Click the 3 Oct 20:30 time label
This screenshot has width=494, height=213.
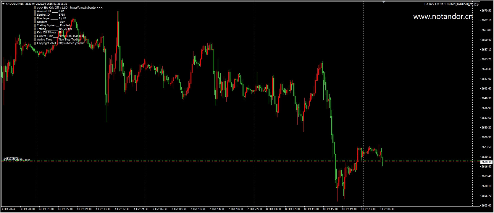pyautogui.click(x=28, y=209)
